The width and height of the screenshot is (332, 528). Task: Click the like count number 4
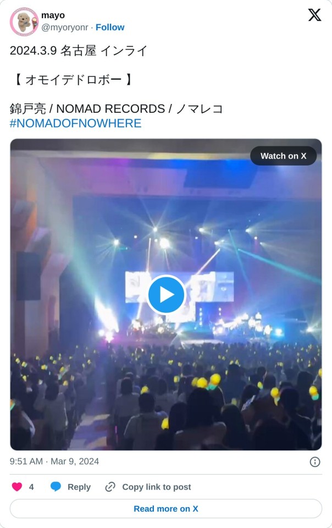click(31, 487)
